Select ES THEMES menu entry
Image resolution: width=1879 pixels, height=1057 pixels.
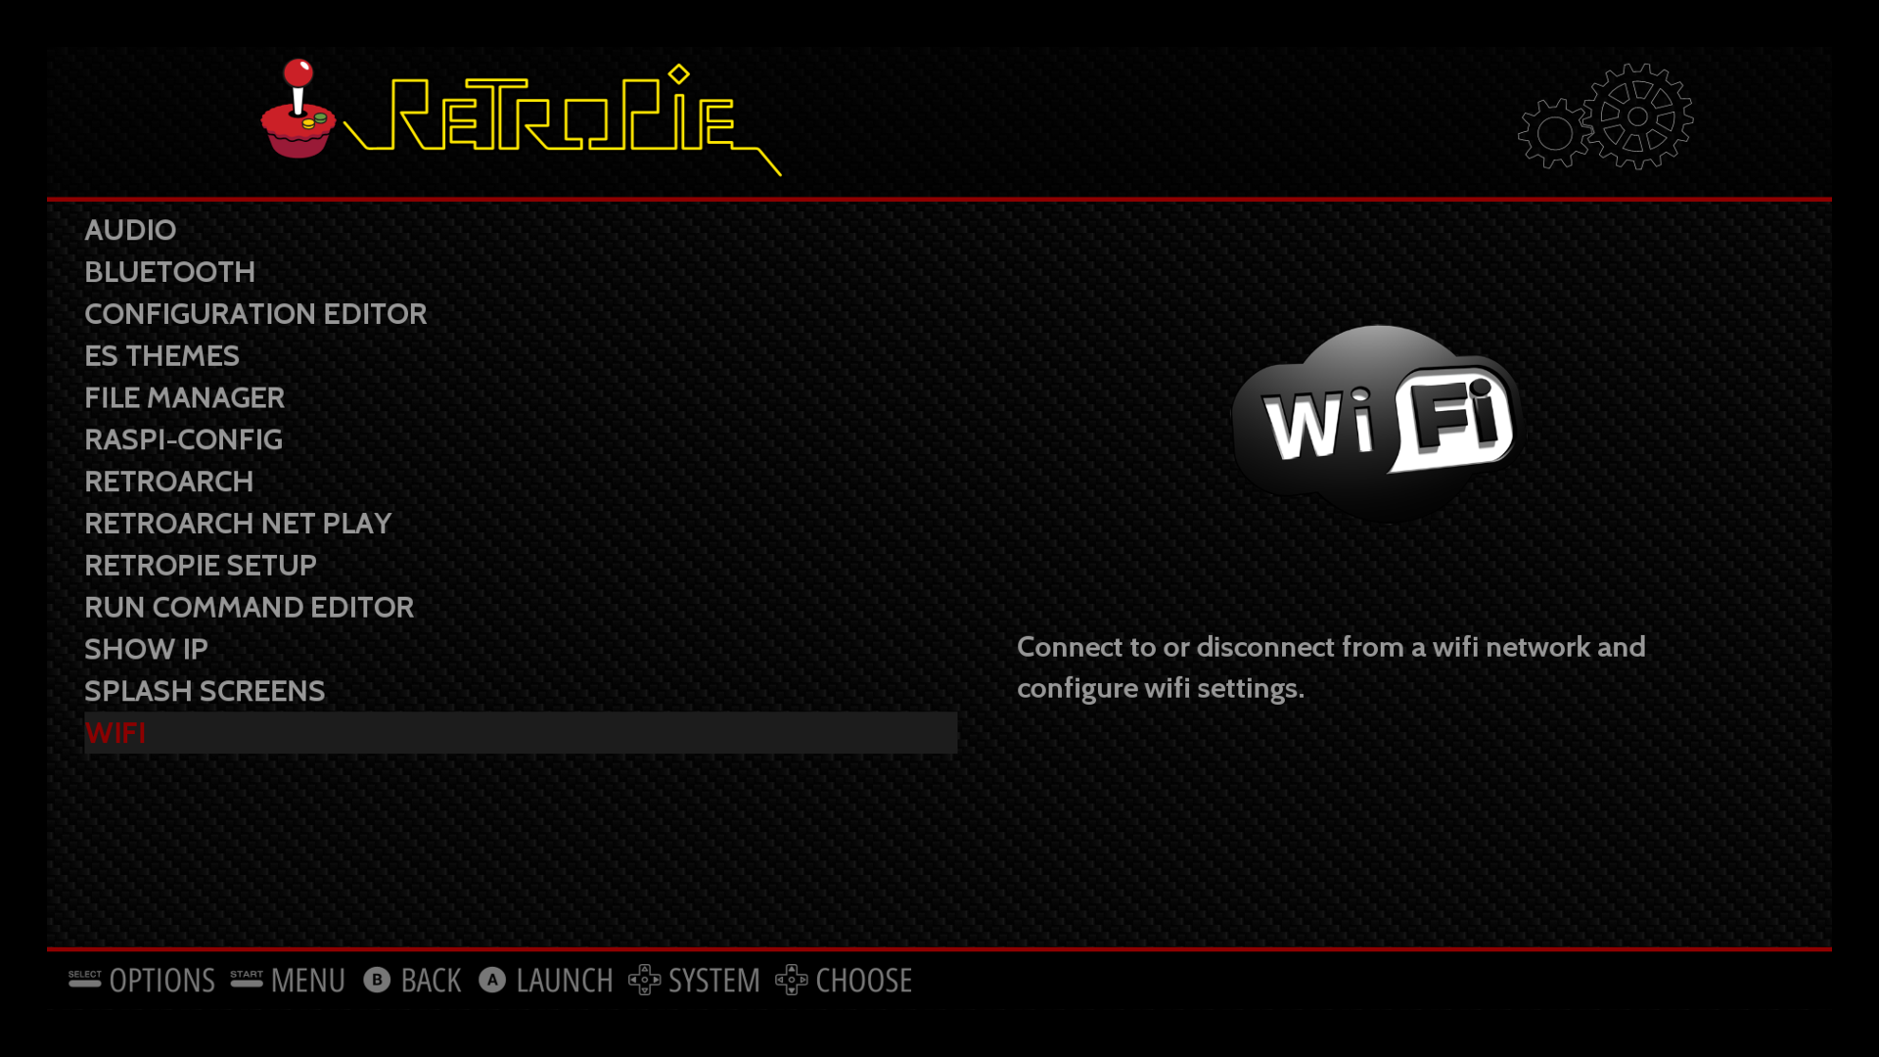tap(160, 355)
